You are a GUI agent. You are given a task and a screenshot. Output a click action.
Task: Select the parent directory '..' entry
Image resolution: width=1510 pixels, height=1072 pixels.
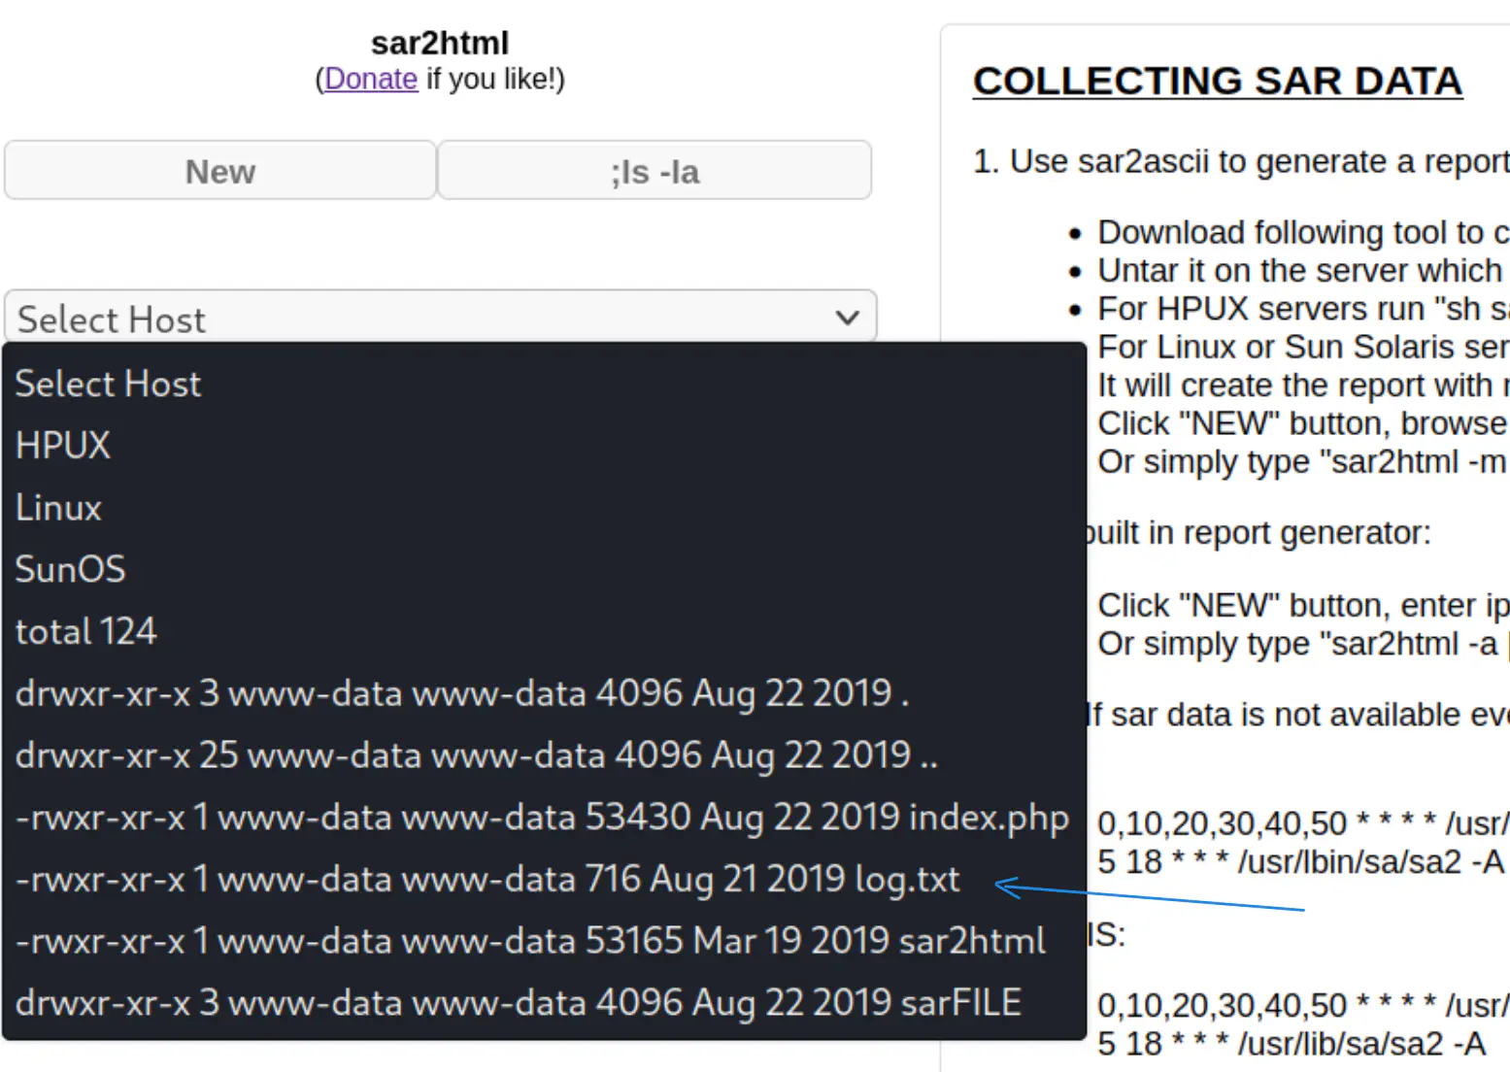pyautogui.click(x=476, y=755)
